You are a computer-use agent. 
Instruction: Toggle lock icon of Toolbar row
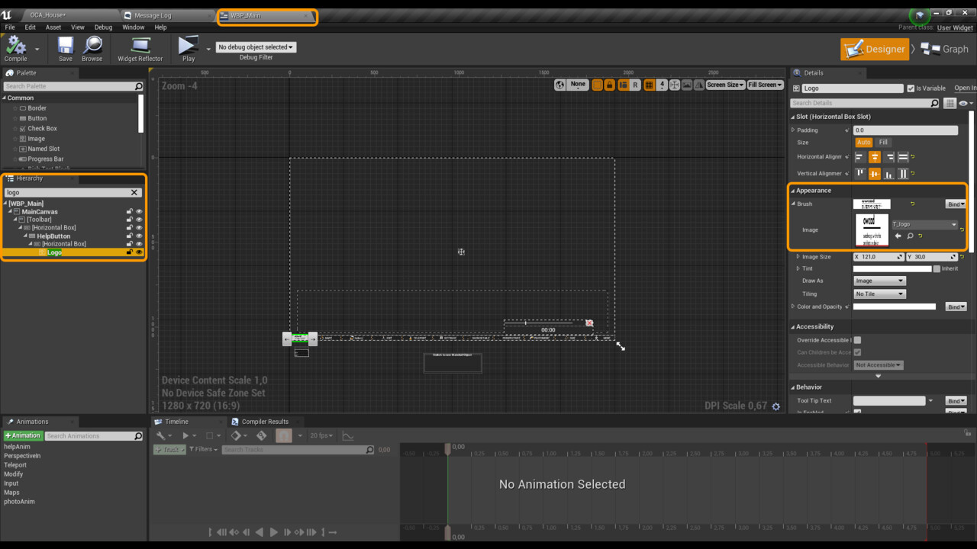(130, 220)
